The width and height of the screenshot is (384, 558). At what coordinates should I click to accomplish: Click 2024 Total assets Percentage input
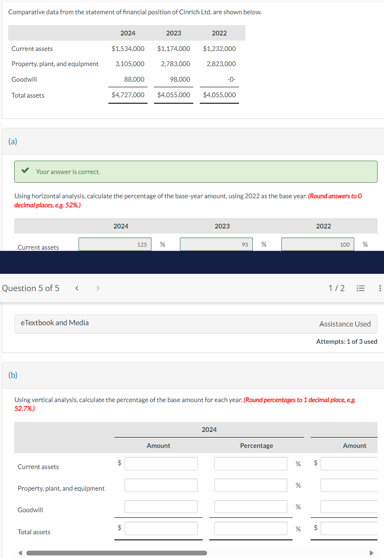pos(251,528)
